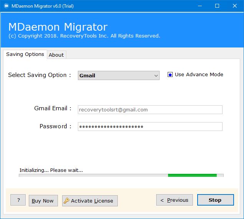
Task: Click the 'Password :' label
Action: 56,126
